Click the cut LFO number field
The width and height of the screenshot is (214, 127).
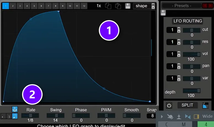[172, 30]
